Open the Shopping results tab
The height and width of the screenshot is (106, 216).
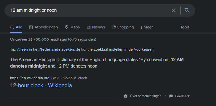123,27
